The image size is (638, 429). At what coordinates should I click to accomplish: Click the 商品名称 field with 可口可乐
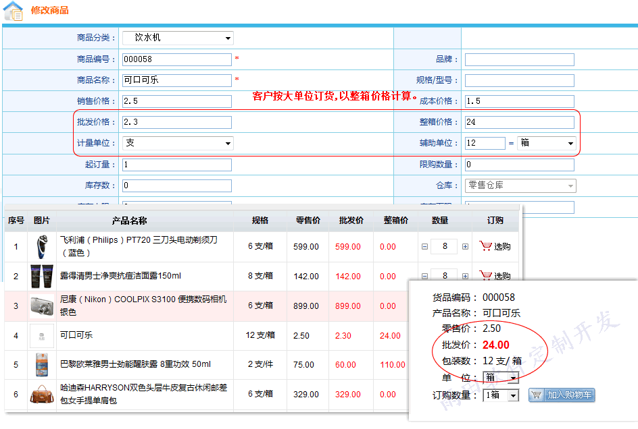(x=177, y=80)
